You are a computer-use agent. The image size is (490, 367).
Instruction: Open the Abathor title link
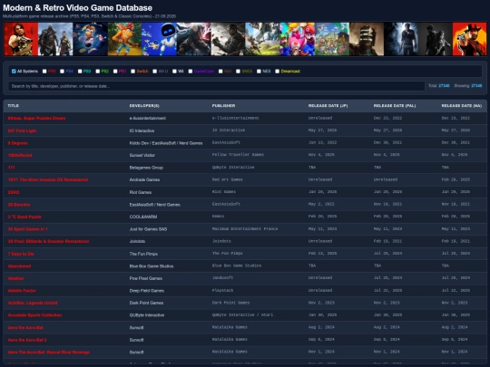[x=15, y=278]
